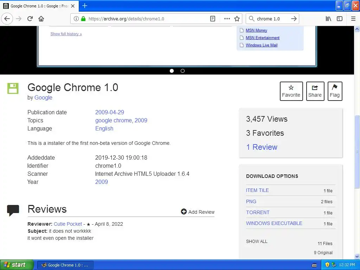Click the green padlock security icon
Screen dimensions: 360x270
coord(83,19)
